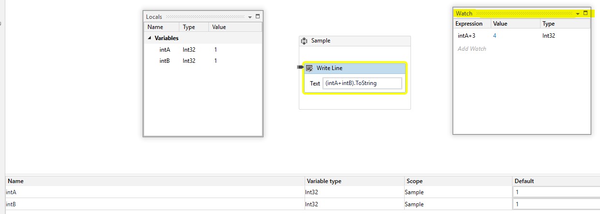Edit the default value of intB
The width and height of the screenshot is (600, 214).
556,204
